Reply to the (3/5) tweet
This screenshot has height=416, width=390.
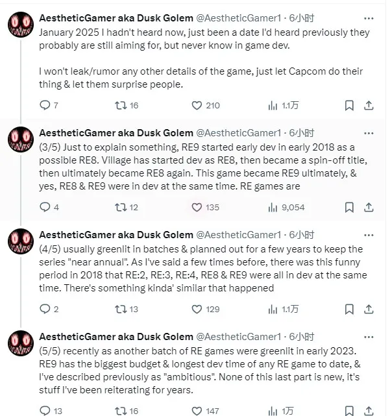tap(45, 207)
